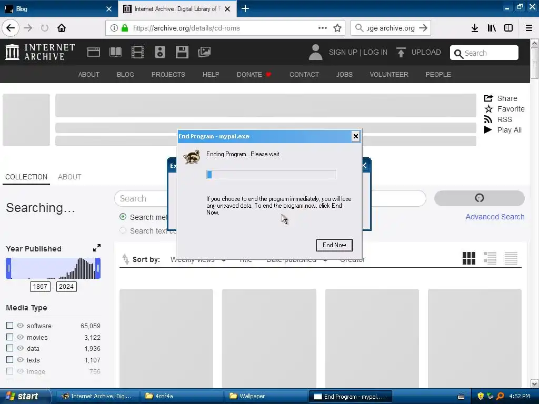Open the COLLECTION tab
This screenshot has height=404, width=539.
[26, 177]
